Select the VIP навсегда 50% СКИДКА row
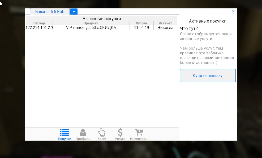This screenshot has height=158, width=262. point(91,28)
